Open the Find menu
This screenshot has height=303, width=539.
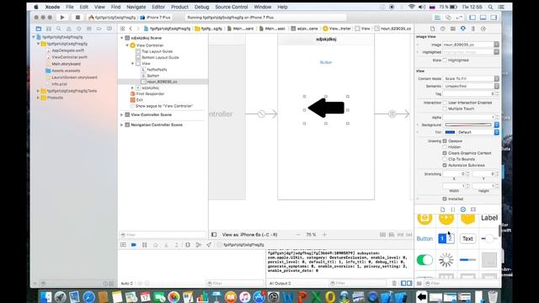(116, 7)
